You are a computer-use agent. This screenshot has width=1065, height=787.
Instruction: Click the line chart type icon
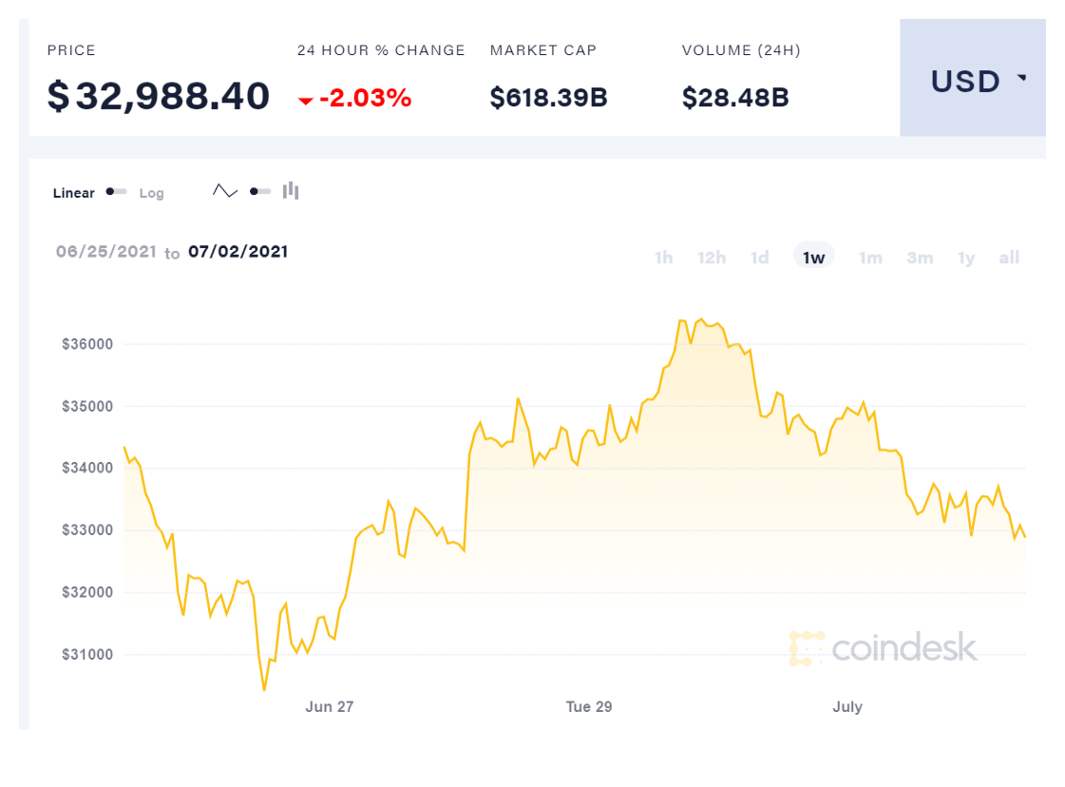coord(225,191)
